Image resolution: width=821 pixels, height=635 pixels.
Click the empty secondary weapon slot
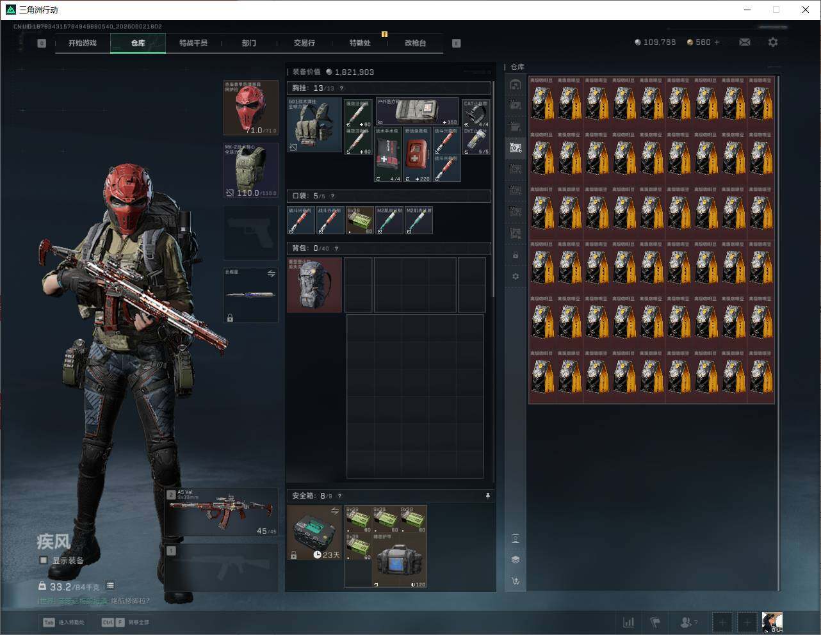pos(222,567)
